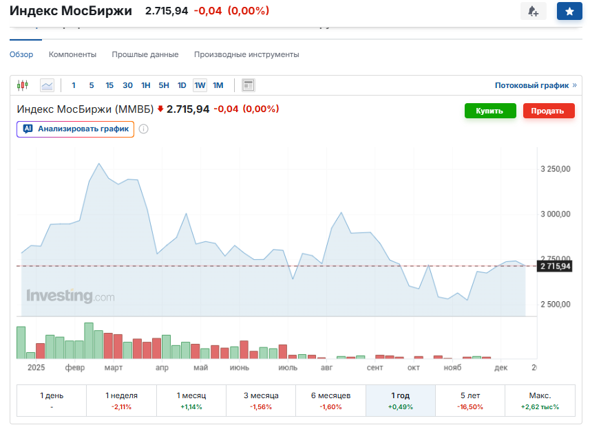This screenshot has width=590, height=425.
Task: Open the news overlay chart icon
Action: (x=249, y=85)
